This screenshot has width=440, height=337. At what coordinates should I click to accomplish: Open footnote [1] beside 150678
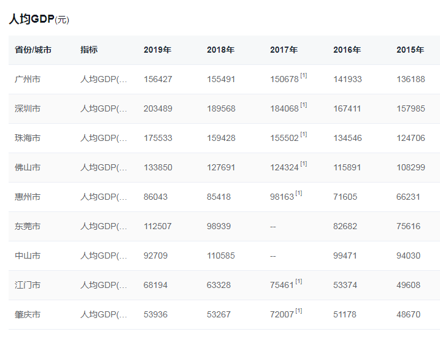tap(304, 76)
